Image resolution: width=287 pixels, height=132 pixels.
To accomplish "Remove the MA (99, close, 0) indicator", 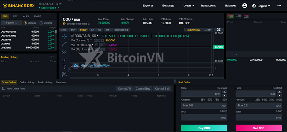I will click(x=104, y=49).
